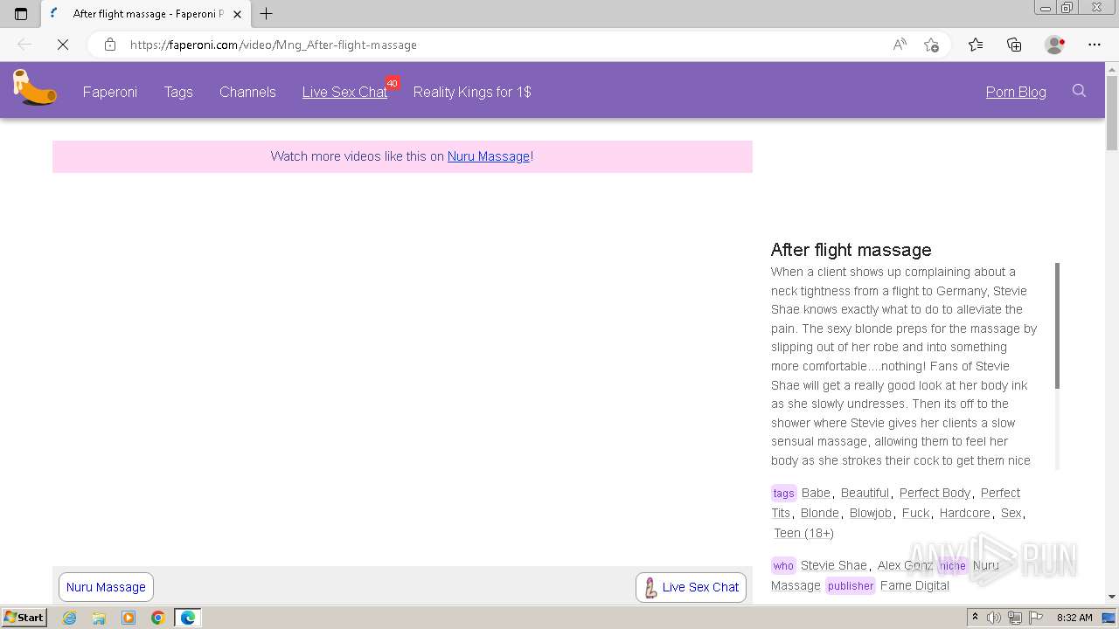Image resolution: width=1119 pixels, height=629 pixels.
Task: Open Reality Kings for 1$ nav item
Action: tap(472, 92)
